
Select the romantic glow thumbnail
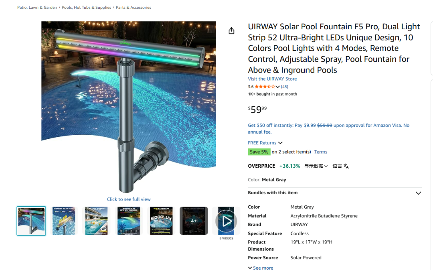click(x=129, y=221)
